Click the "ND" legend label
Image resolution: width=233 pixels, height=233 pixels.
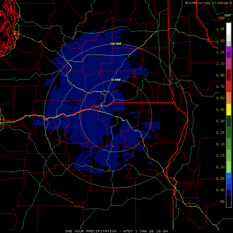[x=222, y=201]
